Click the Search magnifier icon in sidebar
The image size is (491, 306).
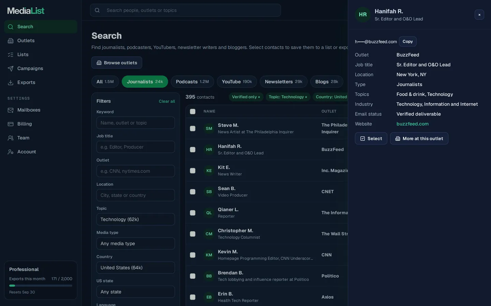pos(11,27)
